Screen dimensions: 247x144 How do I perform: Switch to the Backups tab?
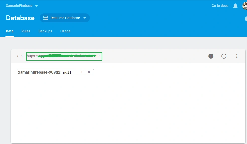[45, 31]
